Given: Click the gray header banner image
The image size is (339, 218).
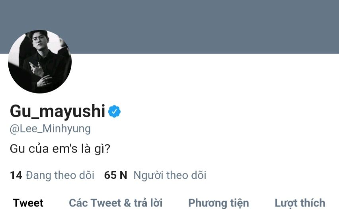Looking at the screenshot, I should pyautogui.click(x=169, y=27).
